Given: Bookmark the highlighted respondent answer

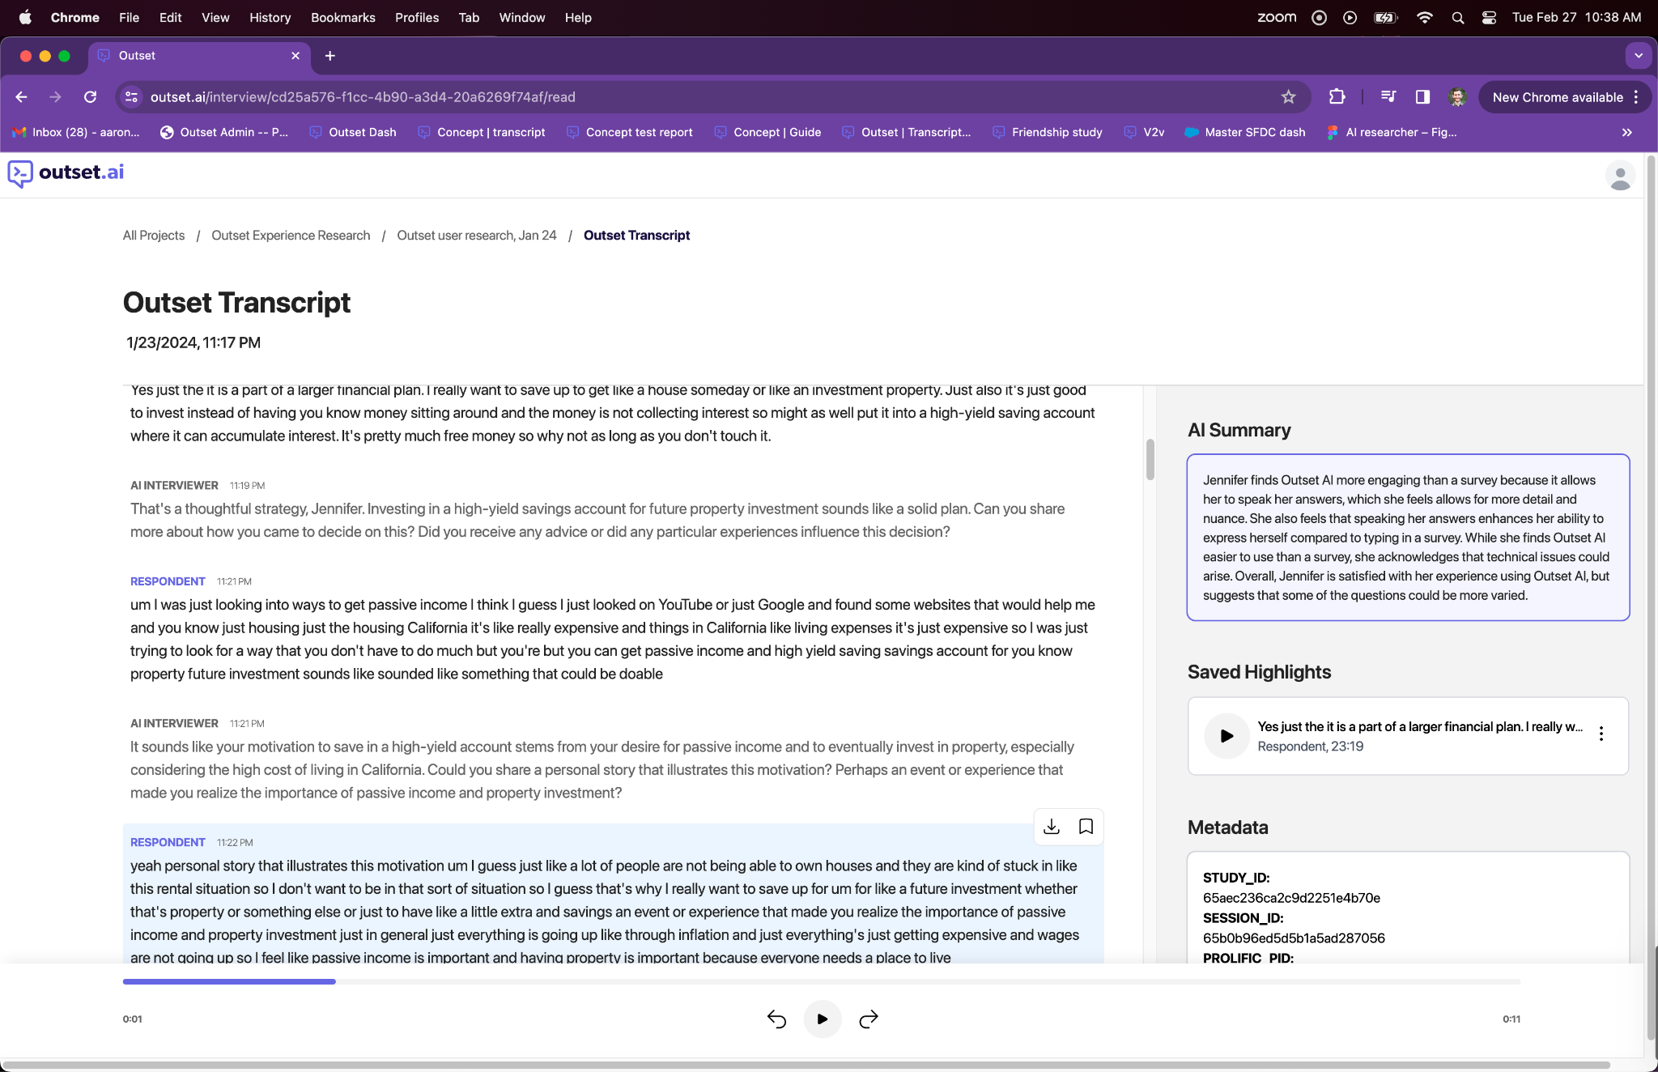Looking at the screenshot, I should pos(1086,827).
